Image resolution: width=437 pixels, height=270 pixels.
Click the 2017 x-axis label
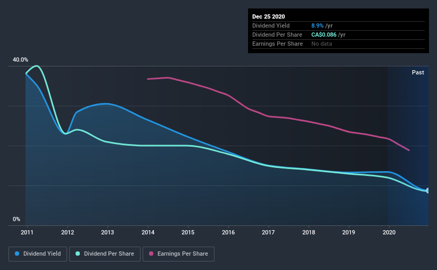coord(268,232)
